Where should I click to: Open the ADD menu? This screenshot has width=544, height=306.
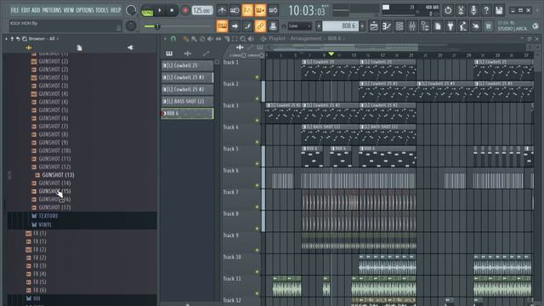tap(36, 10)
